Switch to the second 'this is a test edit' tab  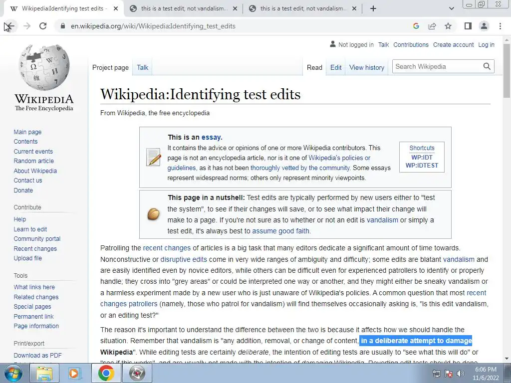[x=183, y=9]
